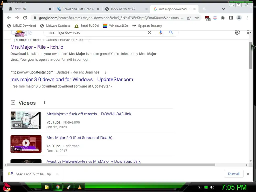Viewport: 256px width, 192px height.
Task: Play the 10:58 MrsMajor video thumbnail
Action: click(26, 120)
